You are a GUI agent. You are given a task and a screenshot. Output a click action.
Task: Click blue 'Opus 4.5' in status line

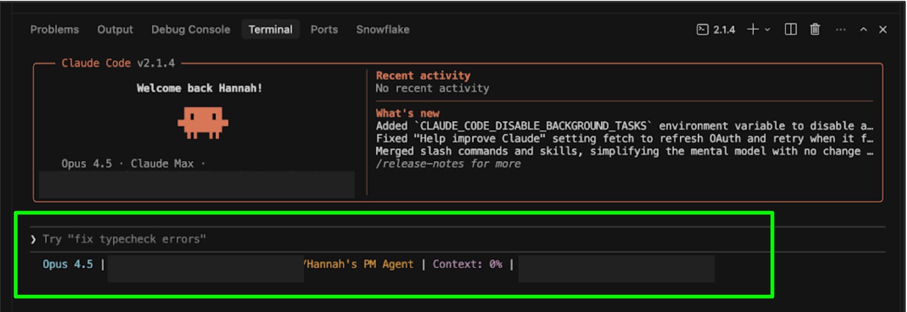[x=68, y=264]
